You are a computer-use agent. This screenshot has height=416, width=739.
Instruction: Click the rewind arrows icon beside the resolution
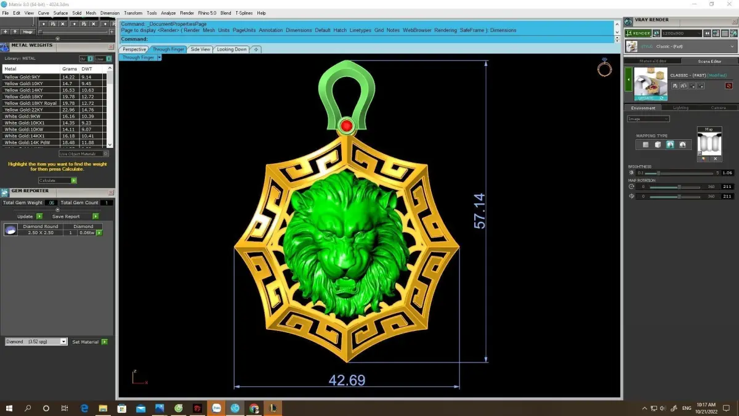708,33
